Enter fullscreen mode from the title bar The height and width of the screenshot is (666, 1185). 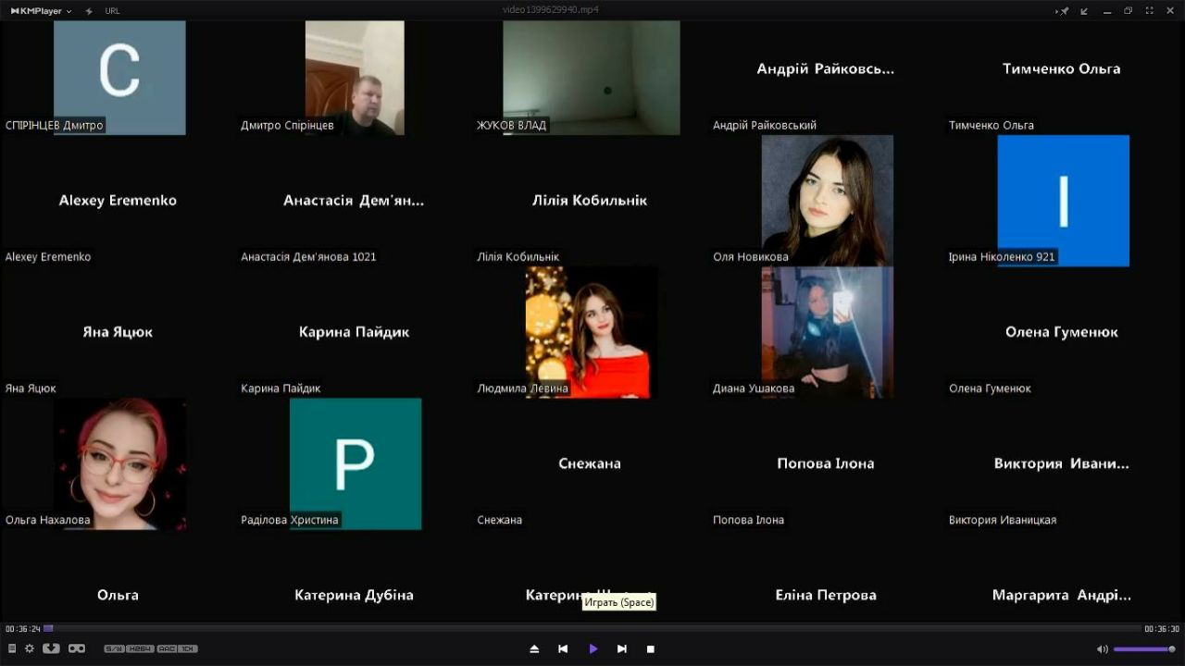tap(1150, 11)
